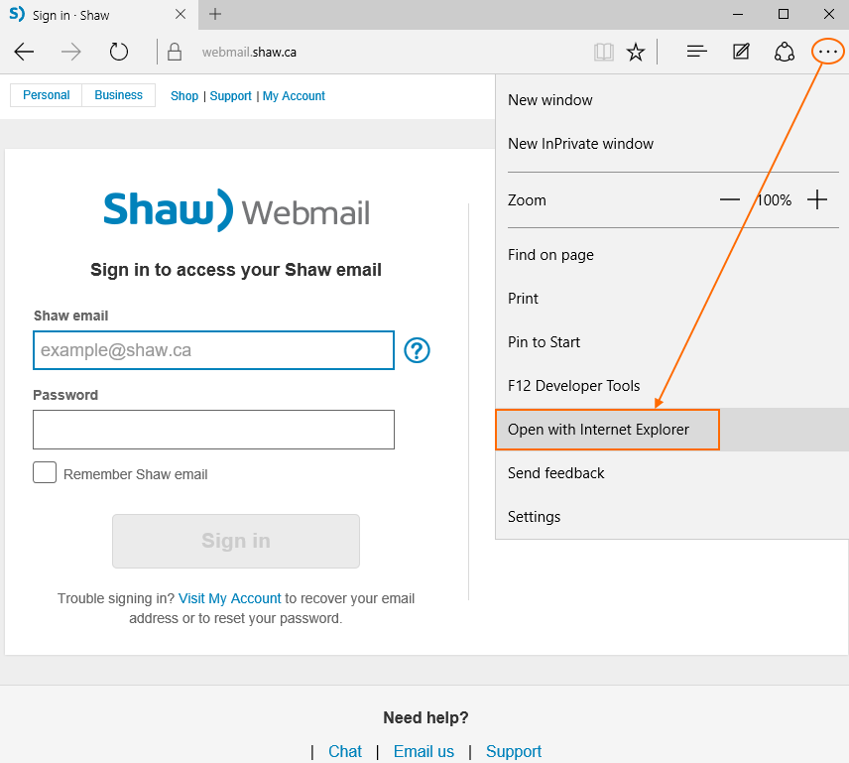
Task: Open Reading view book icon
Action: [x=603, y=52]
